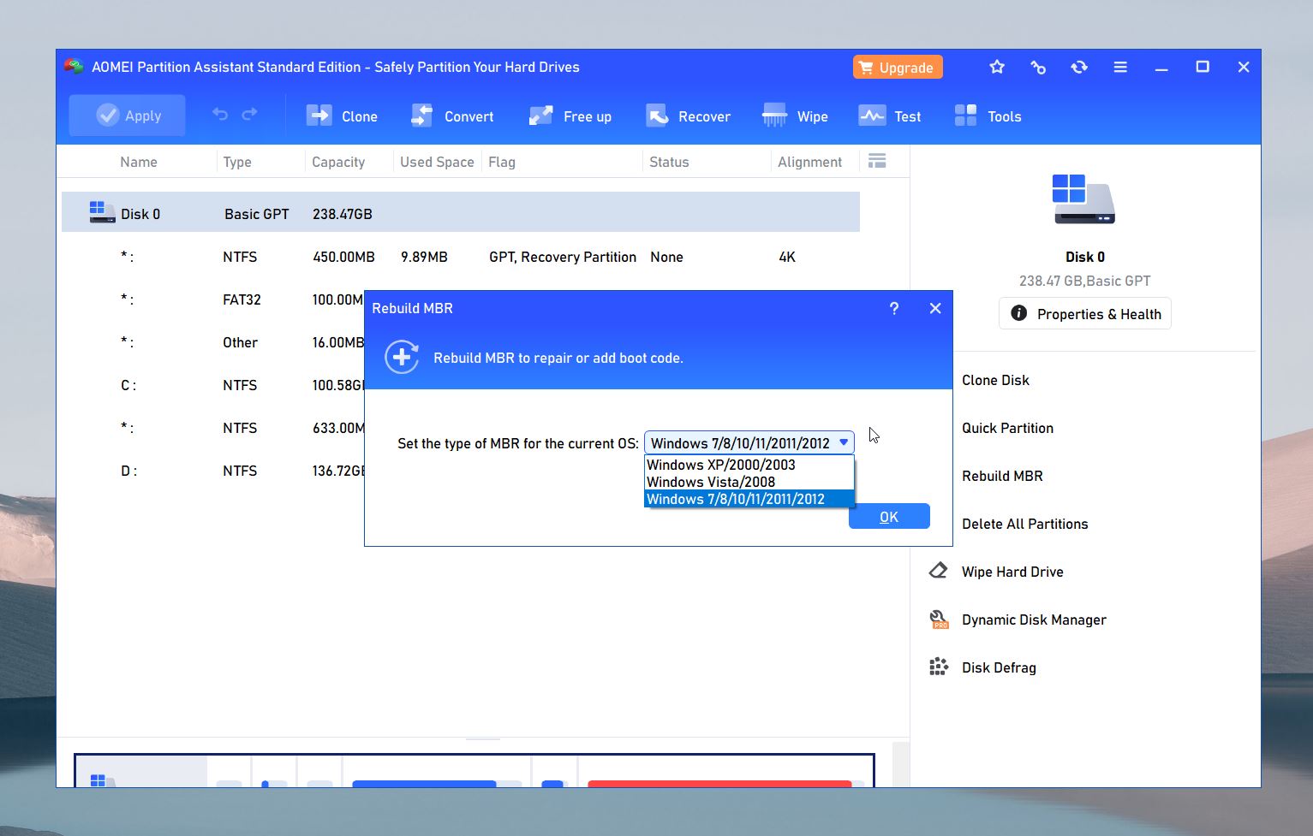Click Quick Partition in sidebar
The height and width of the screenshot is (836, 1313).
[1007, 428]
